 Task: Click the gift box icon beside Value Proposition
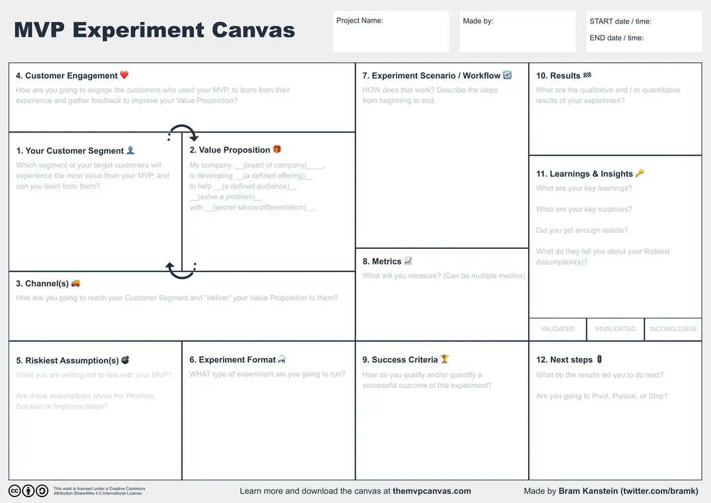(277, 149)
